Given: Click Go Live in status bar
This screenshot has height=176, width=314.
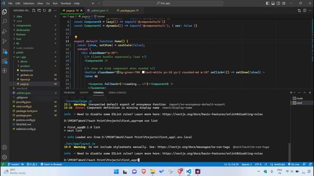Looking at the screenshot, I should (x=293, y=164).
